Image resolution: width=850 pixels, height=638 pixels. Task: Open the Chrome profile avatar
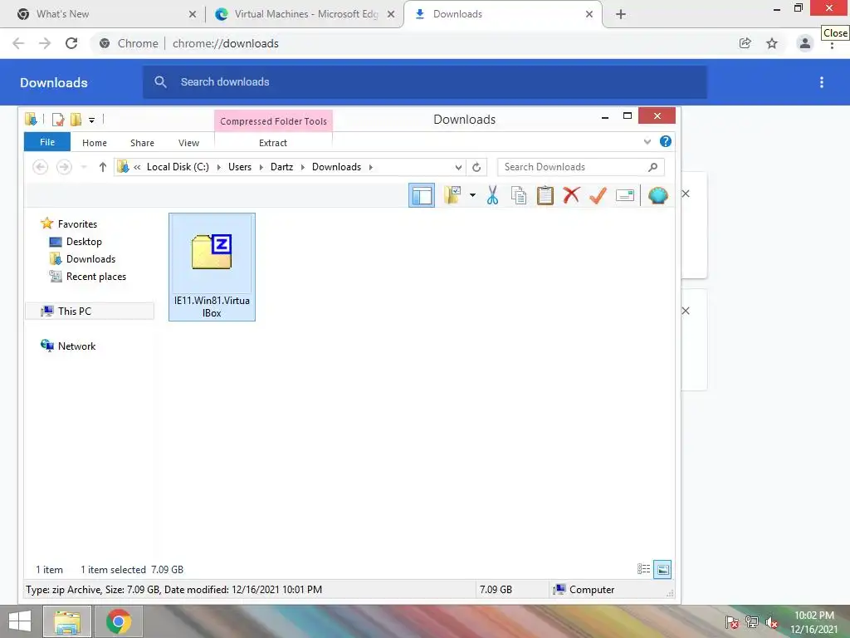point(805,43)
